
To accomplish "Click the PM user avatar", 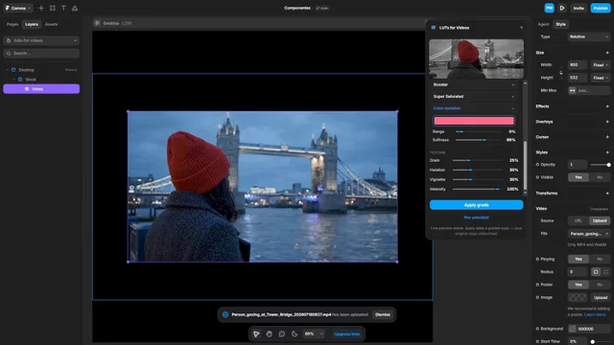I will [549, 8].
